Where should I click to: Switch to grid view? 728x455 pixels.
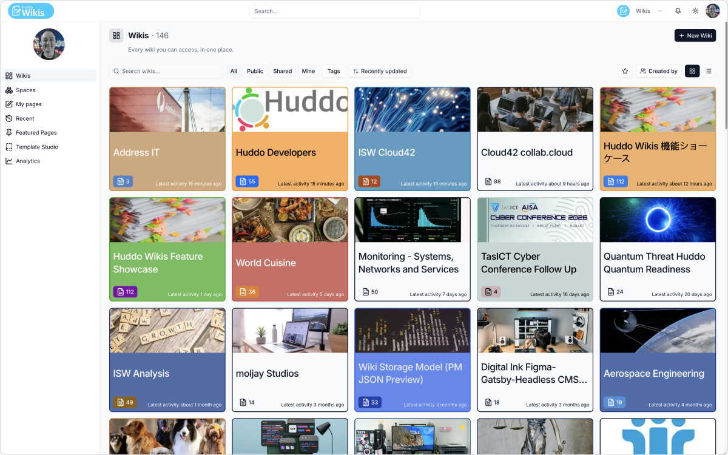click(692, 71)
